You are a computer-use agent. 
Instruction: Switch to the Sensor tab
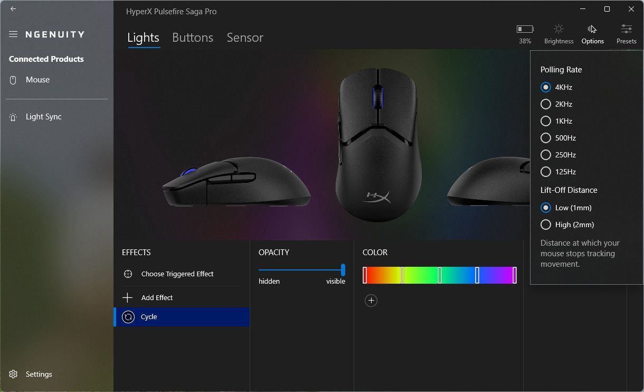[245, 38]
